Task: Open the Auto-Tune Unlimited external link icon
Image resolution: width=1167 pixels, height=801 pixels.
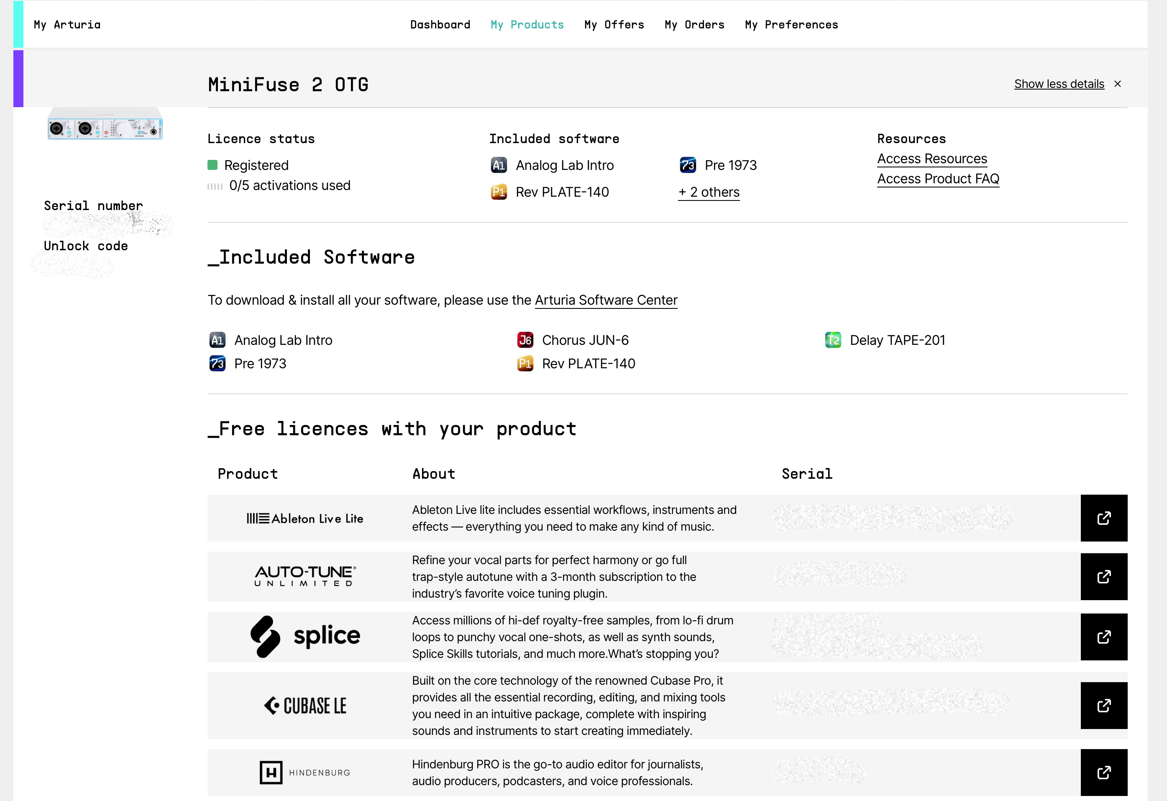Action: pyautogui.click(x=1104, y=576)
